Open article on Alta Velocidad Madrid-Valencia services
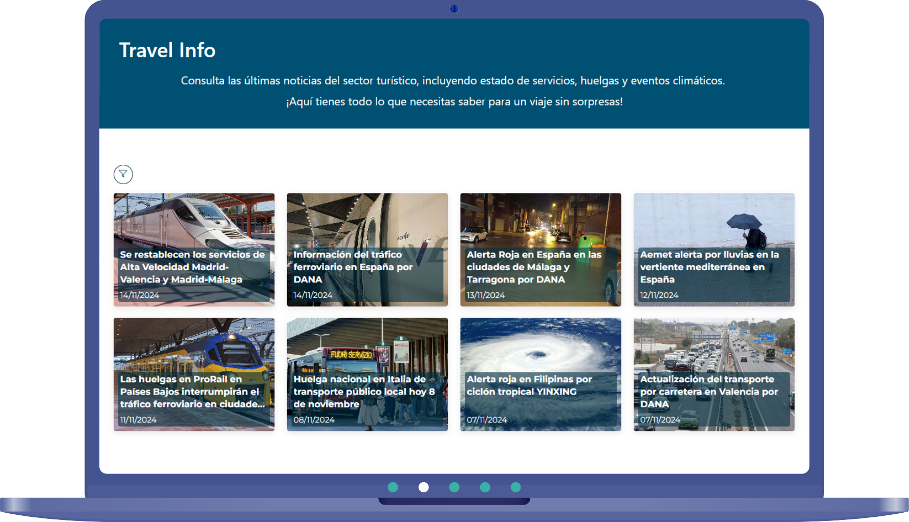 (x=194, y=249)
